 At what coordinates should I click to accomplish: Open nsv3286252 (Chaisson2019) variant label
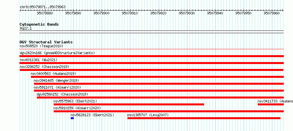tap(44, 67)
